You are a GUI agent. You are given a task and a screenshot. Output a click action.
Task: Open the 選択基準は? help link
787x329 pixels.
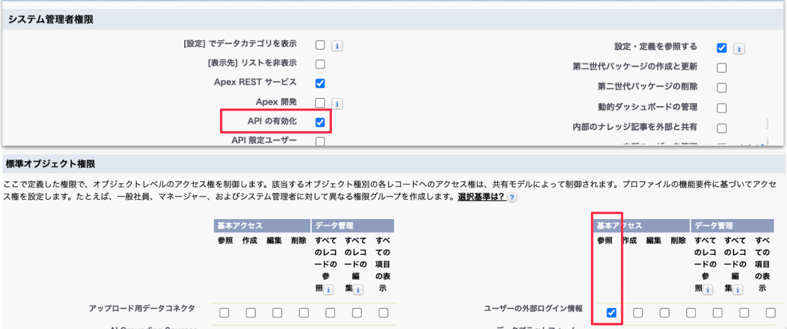[x=481, y=197]
